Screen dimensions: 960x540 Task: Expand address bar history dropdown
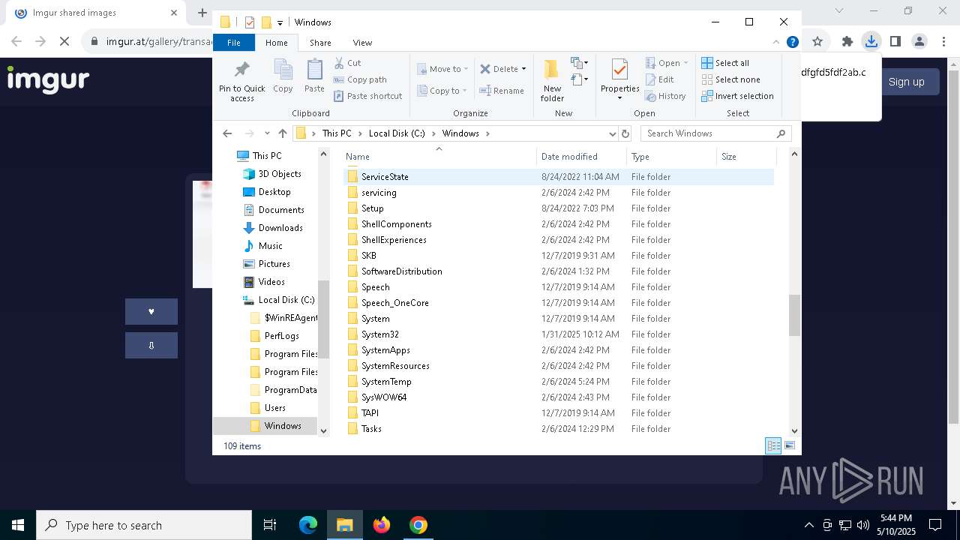(612, 133)
